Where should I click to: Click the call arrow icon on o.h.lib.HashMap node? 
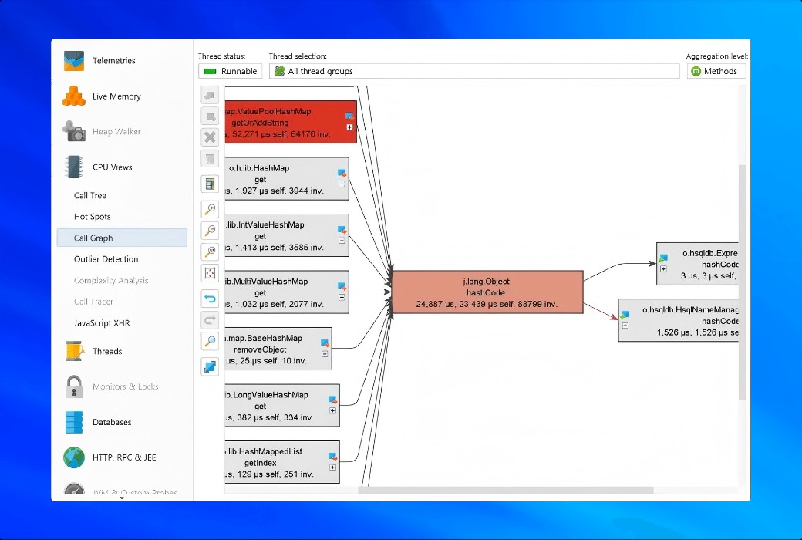coord(342,174)
